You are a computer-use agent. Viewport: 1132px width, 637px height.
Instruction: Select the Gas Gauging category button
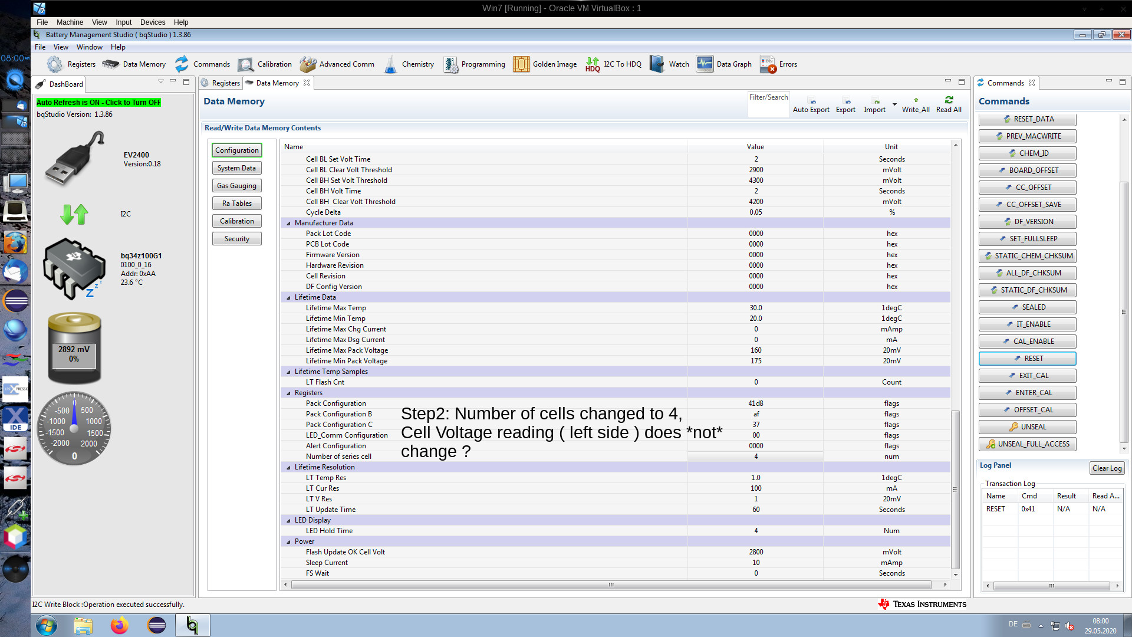236,186
